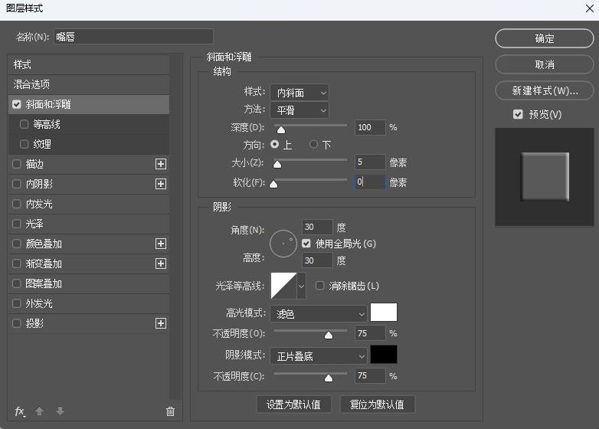Image resolution: width=599 pixels, height=429 pixels.
Task: Enable the 纹理 checkbox
Action: click(24, 144)
